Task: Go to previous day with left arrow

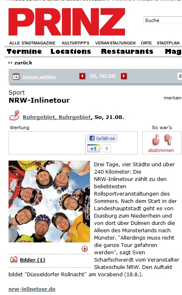Action: [82, 76]
